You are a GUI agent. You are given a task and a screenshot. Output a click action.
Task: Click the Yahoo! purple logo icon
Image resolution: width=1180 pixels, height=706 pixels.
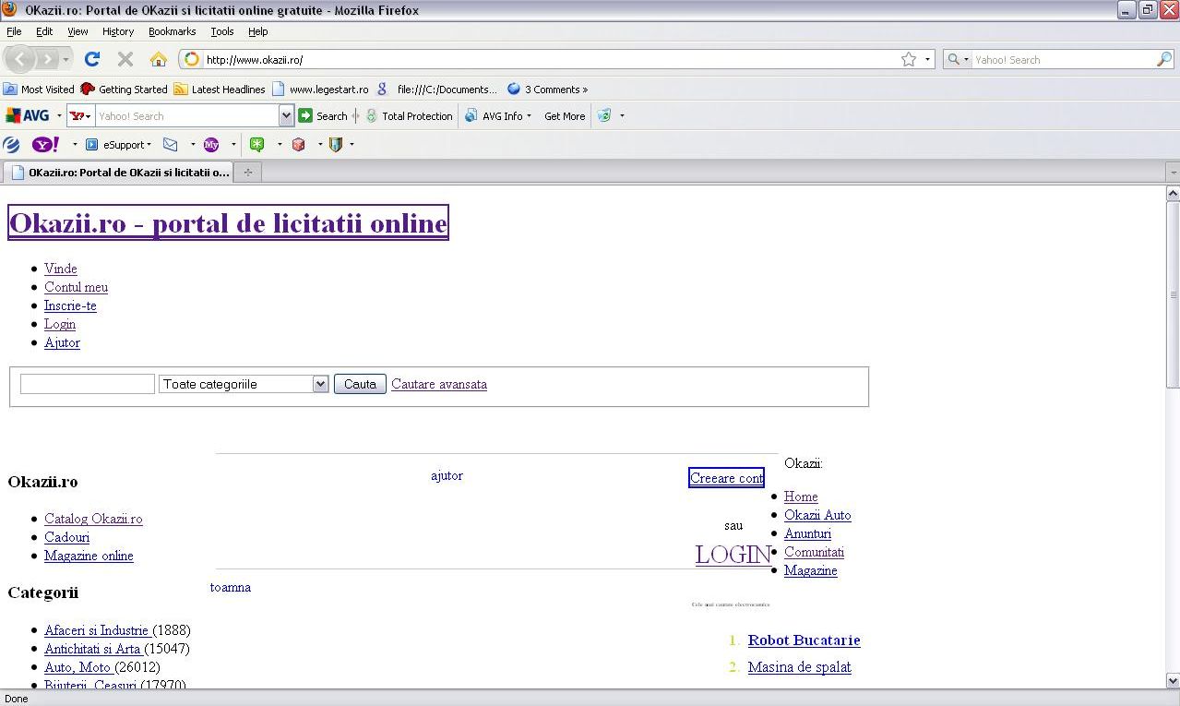click(x=45, y=144)
